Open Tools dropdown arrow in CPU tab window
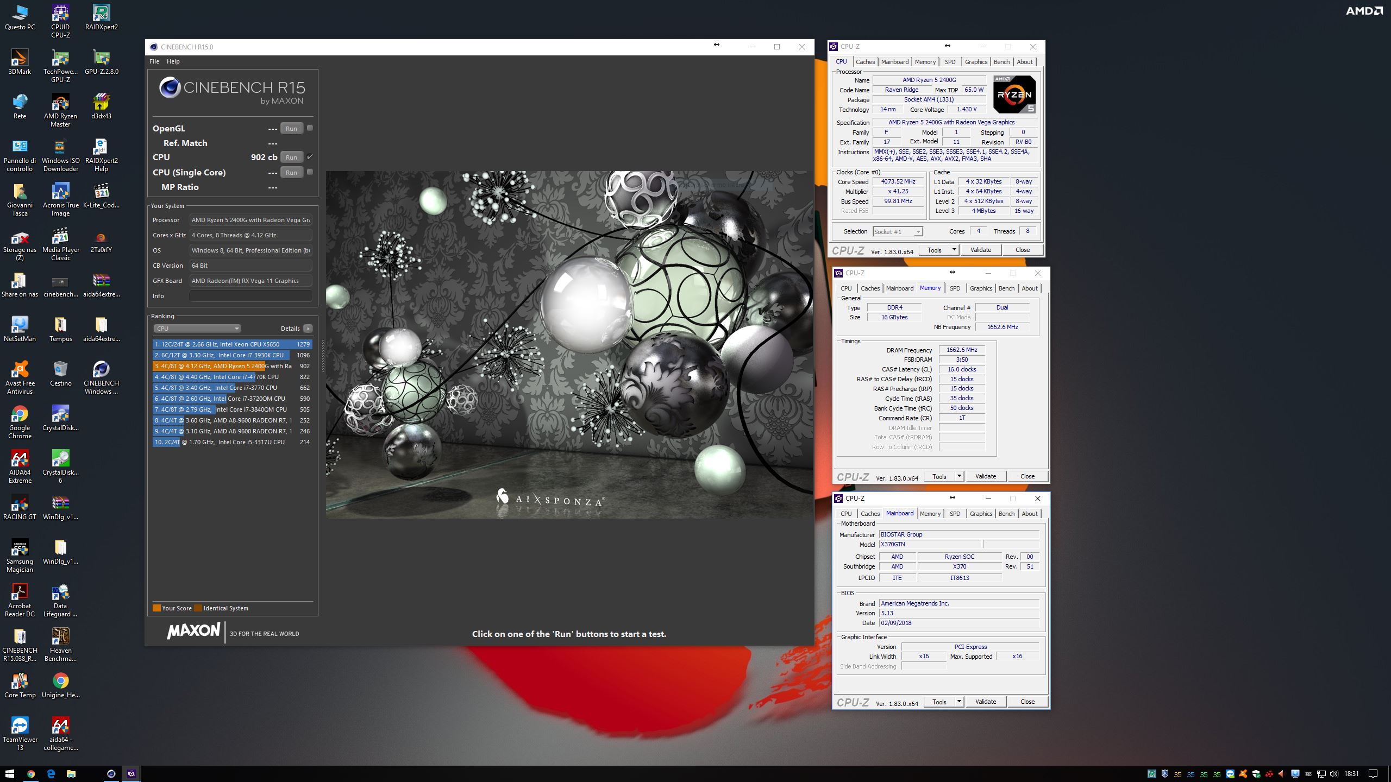This screenshot has height=782, width=1391. pos(954,250)
